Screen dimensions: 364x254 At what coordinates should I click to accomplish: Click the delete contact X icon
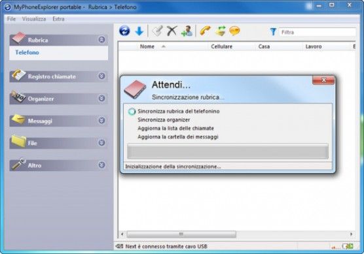point(172,31)
